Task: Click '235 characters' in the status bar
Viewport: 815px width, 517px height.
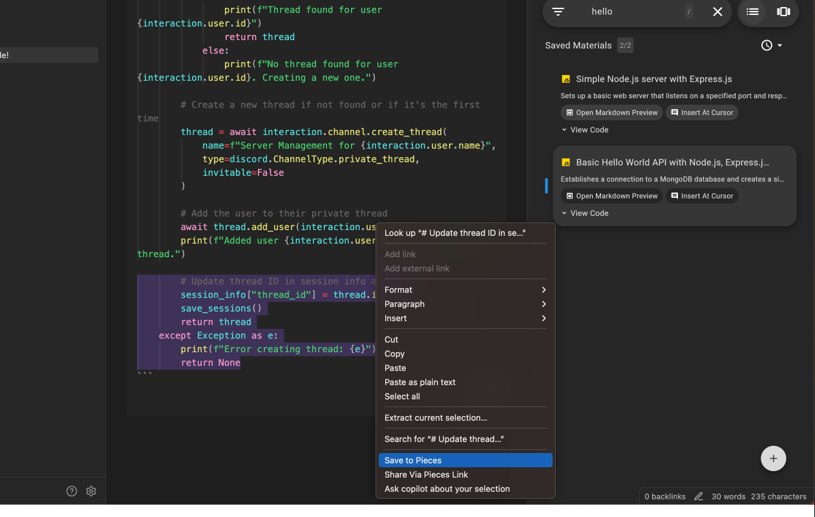Action: pos(779,496)
